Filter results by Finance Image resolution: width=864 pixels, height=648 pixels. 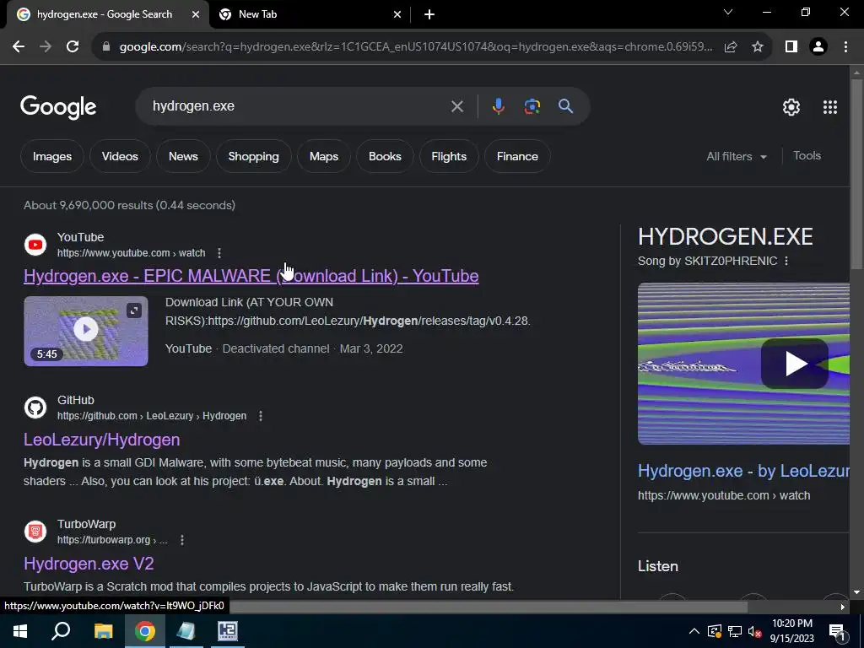(517, 156)
